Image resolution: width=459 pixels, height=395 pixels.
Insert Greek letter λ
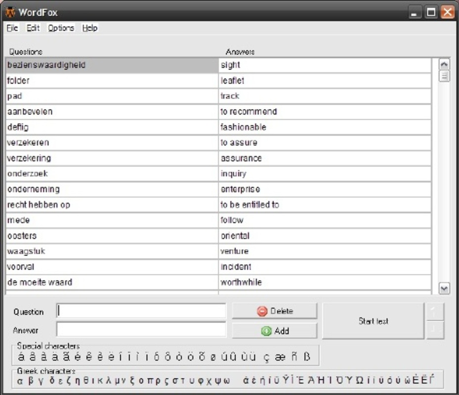coord(109,380)
